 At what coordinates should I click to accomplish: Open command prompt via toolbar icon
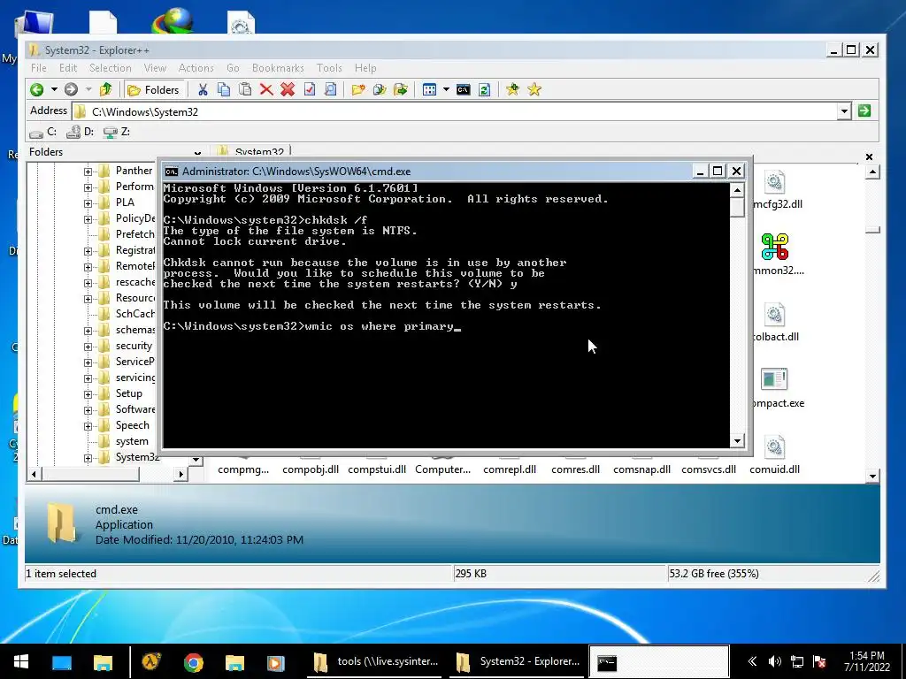pos(464,89)
